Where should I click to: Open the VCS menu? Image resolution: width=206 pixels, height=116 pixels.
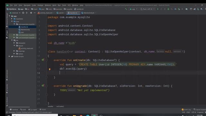(x=69, y=5)
